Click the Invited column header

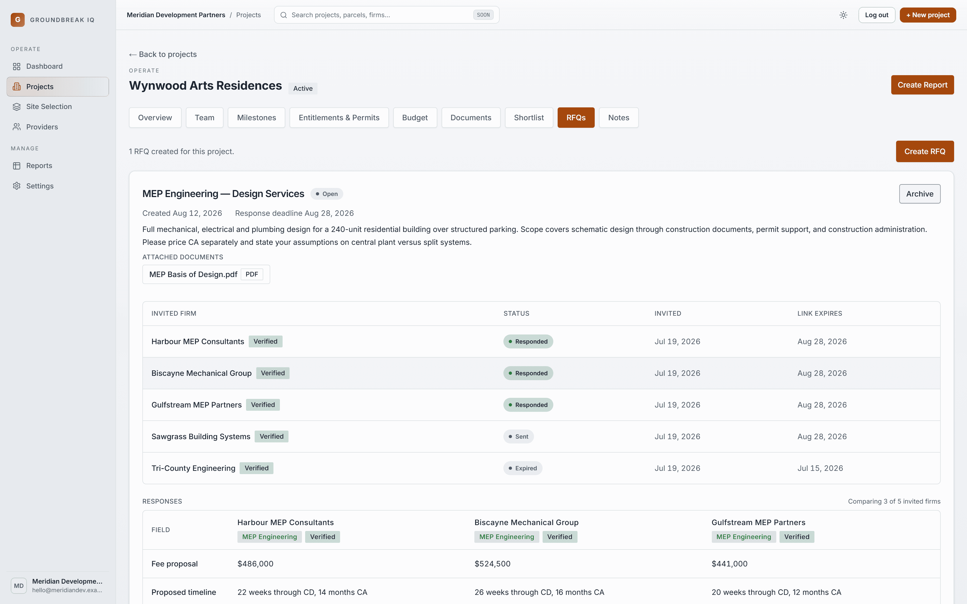click(x=668, y=314)
